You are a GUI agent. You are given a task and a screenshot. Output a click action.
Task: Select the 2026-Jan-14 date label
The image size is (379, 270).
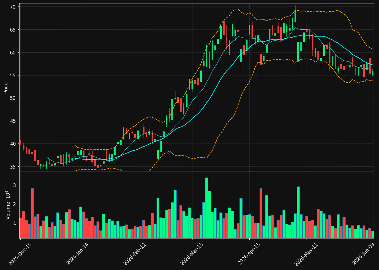coord(77,254)
